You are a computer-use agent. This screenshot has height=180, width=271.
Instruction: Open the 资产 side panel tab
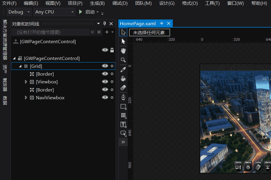click(x=5, y=69)
